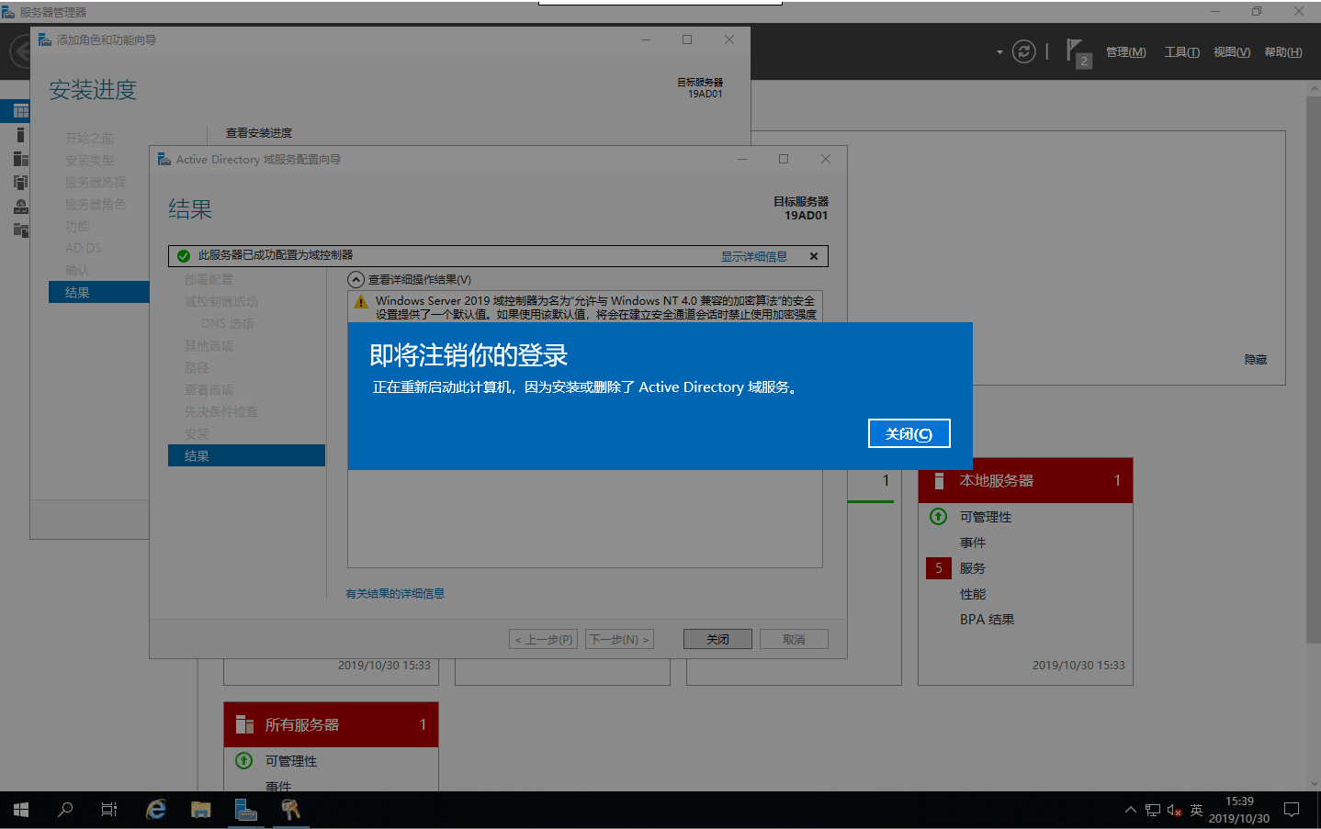Click red 5 badge beside 服务
The image size is (1321, 829).
point(938,568)
